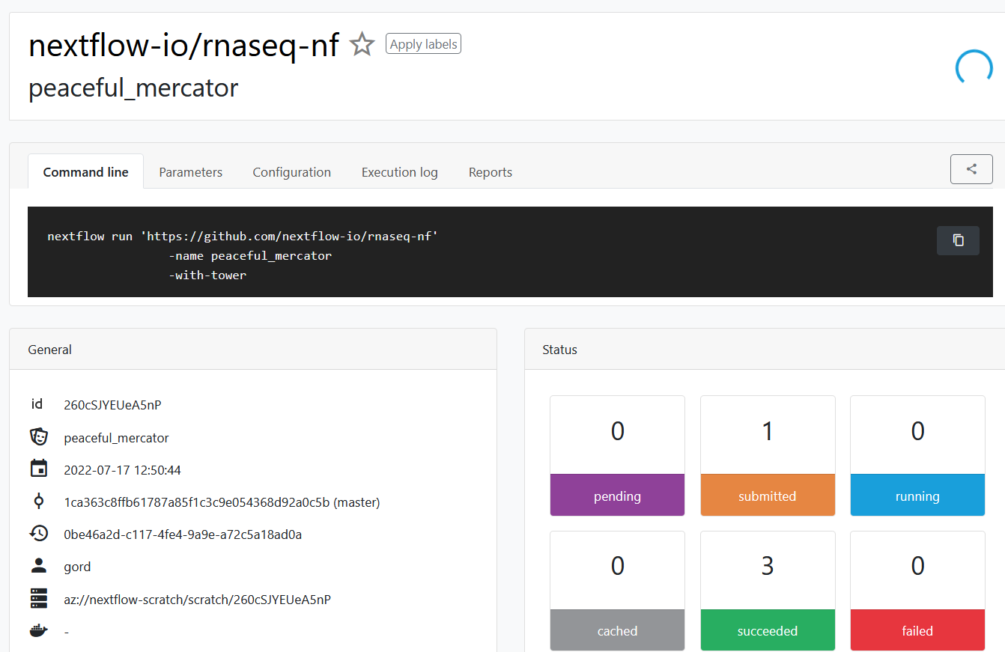Star the nextflow-io/rnaseq-nf run
The height and width of the screenshot is (652, 1005).
(362, 45)
